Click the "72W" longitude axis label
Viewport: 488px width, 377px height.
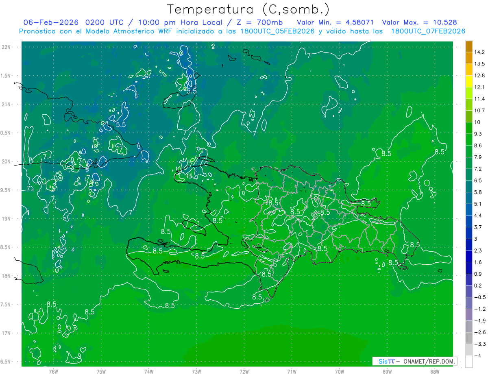tap(244, 371)
